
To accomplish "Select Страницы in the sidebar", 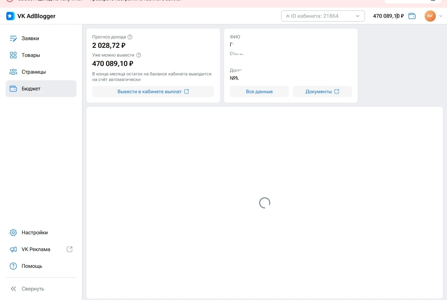I will 41,72.
